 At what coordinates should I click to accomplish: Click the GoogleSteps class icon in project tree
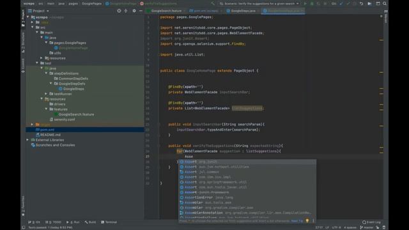pos(61,89)
